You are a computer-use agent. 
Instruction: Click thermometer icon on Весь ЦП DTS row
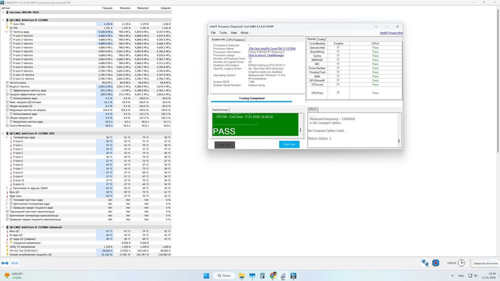coord(7,192)
